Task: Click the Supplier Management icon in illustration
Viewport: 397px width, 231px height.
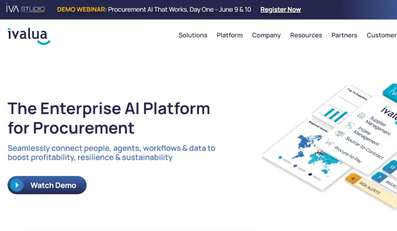Action: tap(361, 115)
